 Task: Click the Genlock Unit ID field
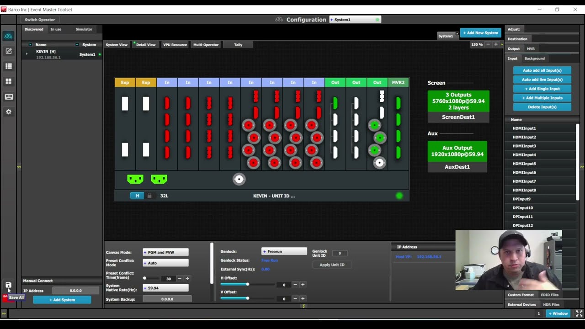point(340,253)
